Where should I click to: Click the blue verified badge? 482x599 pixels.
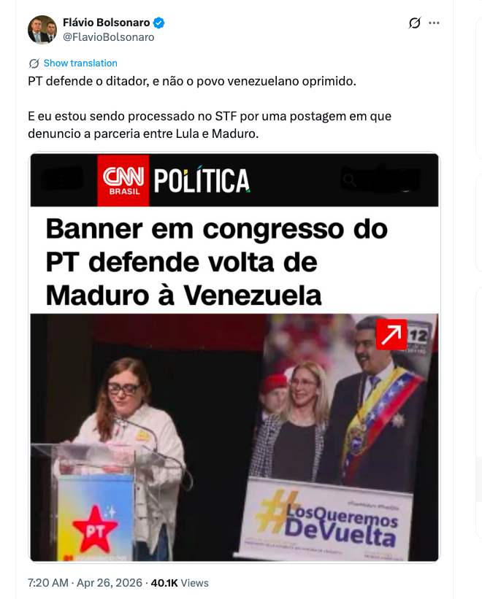159,23
